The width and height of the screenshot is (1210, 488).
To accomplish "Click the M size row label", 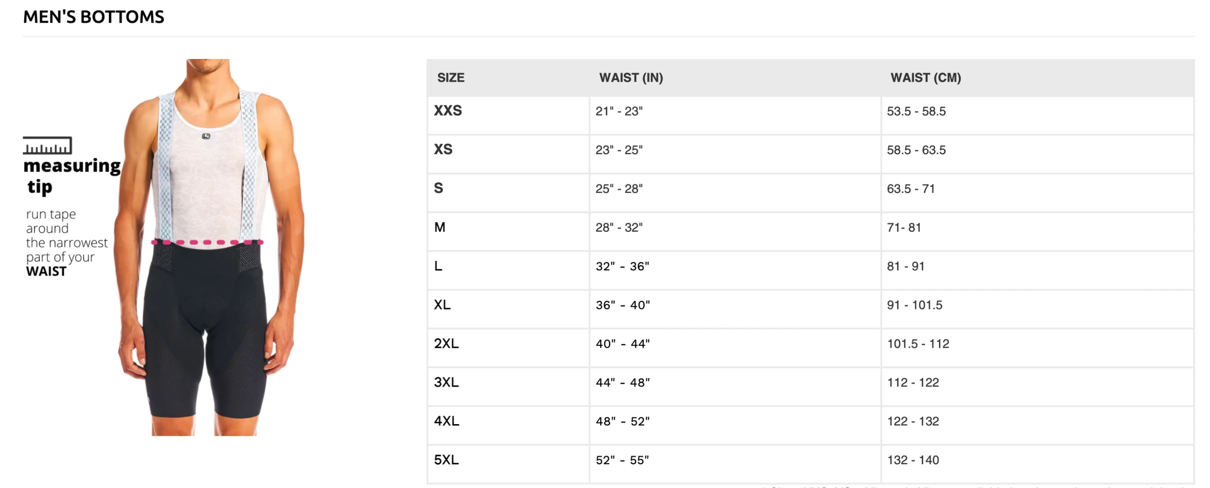I will tap(439, 227).
